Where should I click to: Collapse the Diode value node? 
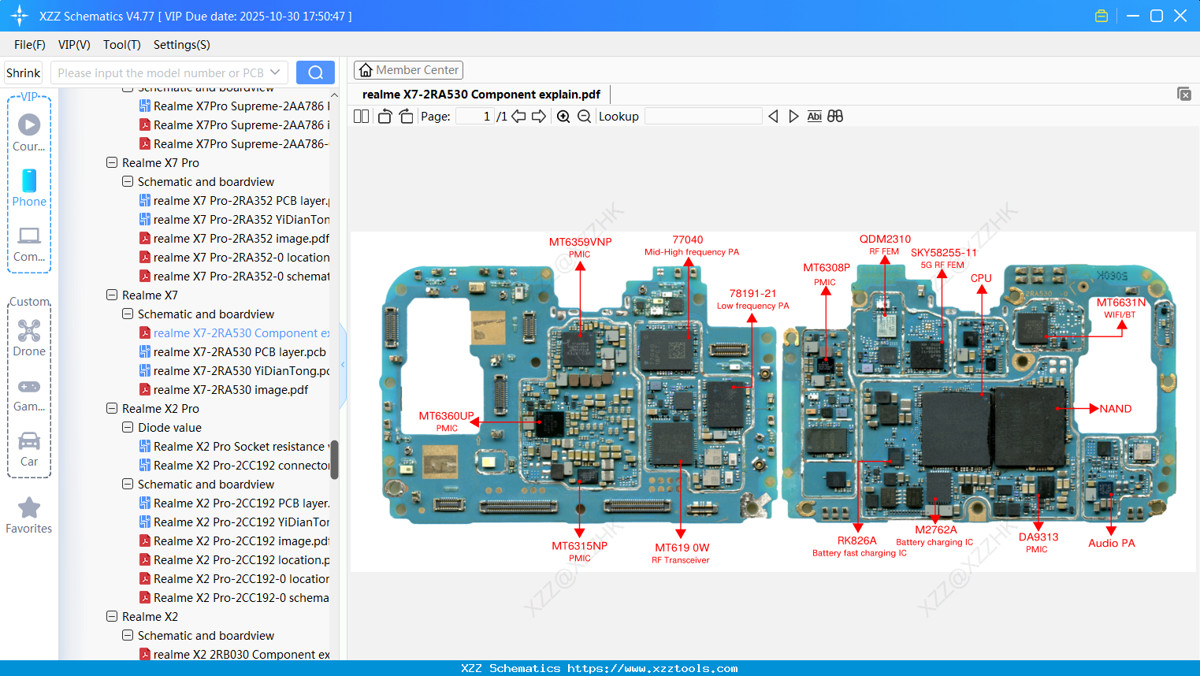(x=128, y=428)
